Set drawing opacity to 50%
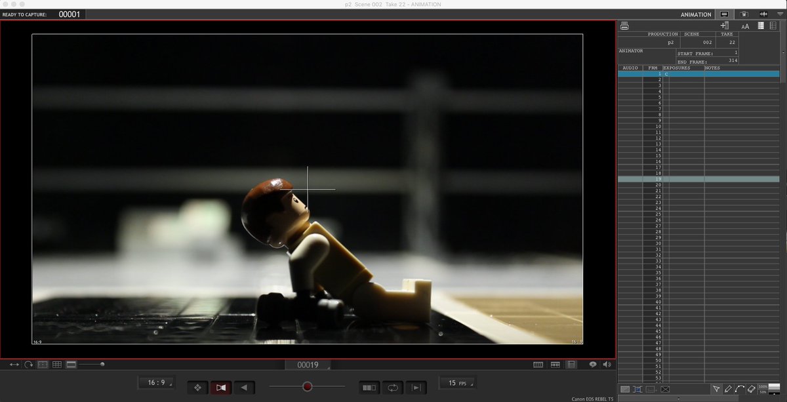This screenshot has height=402, width=787. click(763, 392)
